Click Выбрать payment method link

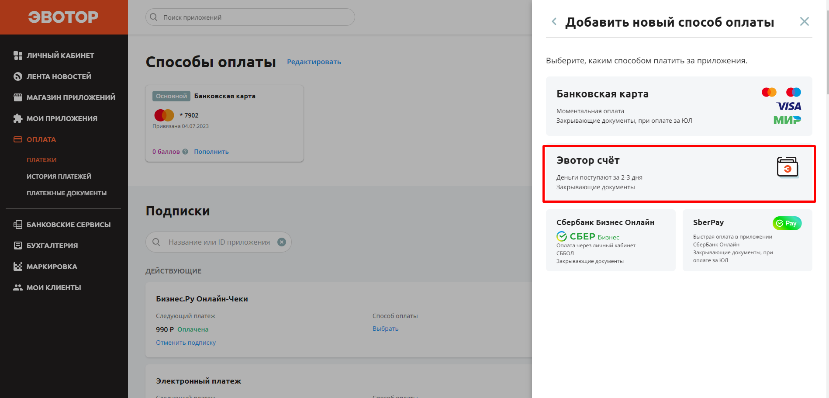[x=386, y=329]
